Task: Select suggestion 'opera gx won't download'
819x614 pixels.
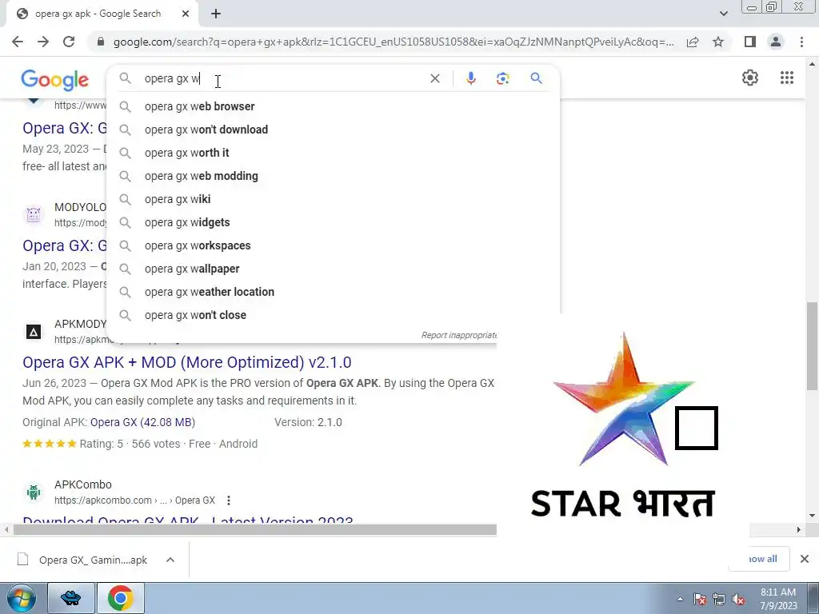Action: tap(333, 130)
